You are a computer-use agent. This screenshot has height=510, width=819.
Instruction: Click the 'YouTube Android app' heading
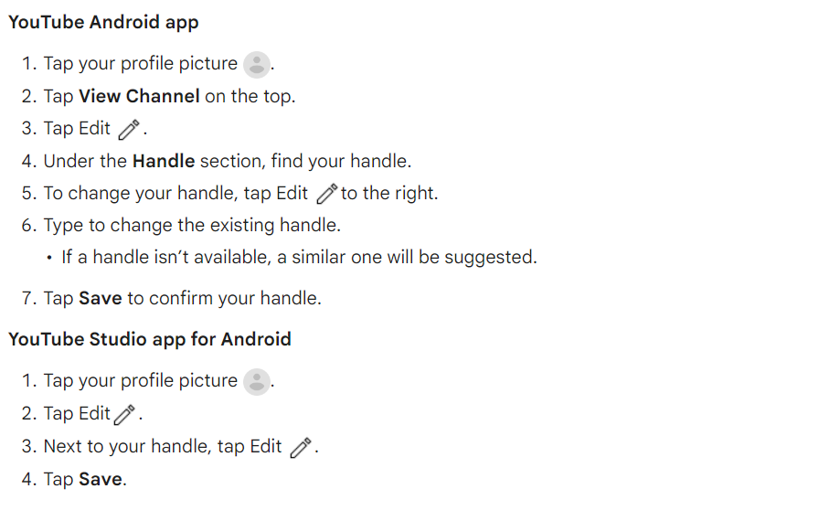click(103, 23)
